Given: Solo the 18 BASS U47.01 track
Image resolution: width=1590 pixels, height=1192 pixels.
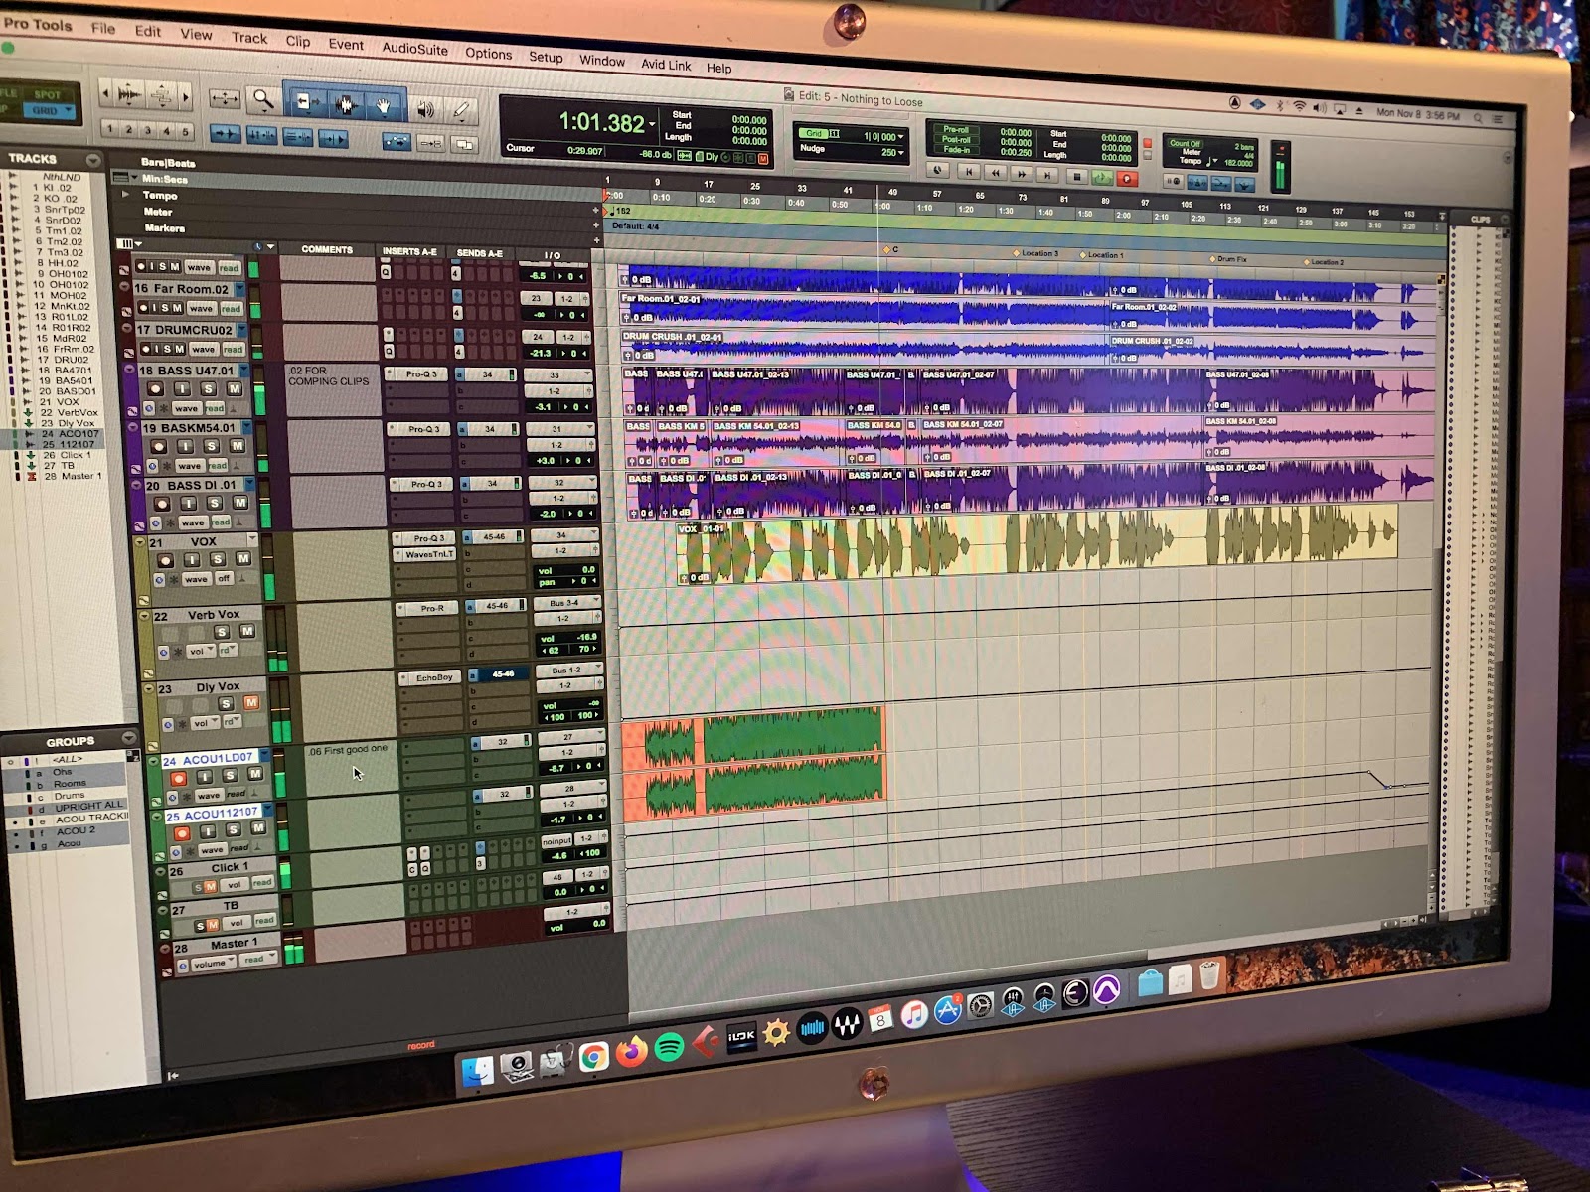Looking at the screenshot, I should pos(208,388).
